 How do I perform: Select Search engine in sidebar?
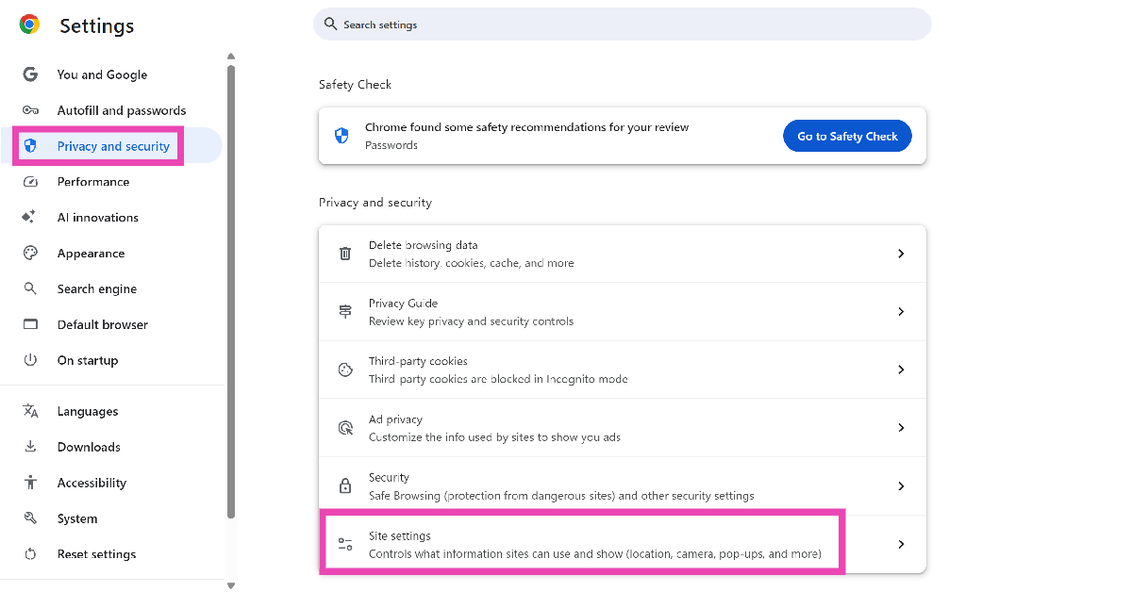pyautogui.click(x=97, y=289)
